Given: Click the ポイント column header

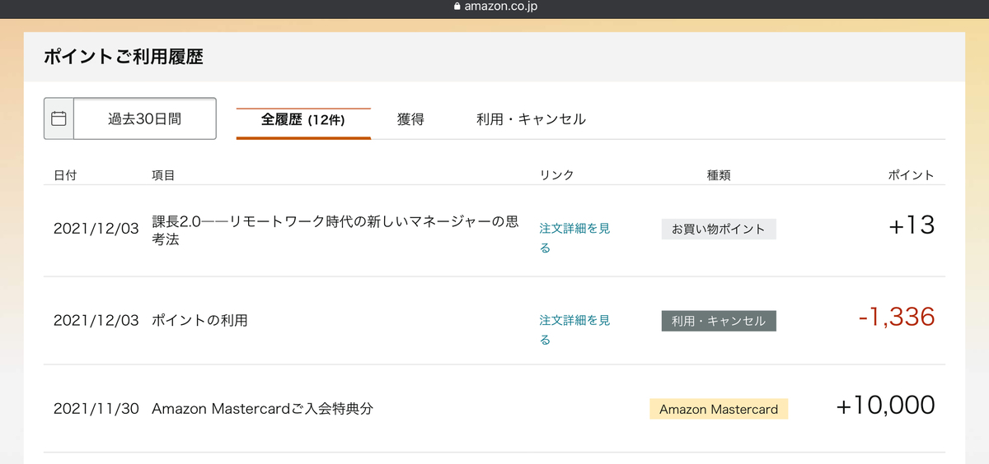Looking at the screenshot, I should [x=912, y=175].
